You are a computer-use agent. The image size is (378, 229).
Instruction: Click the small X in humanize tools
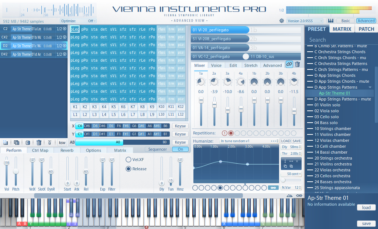297,161
